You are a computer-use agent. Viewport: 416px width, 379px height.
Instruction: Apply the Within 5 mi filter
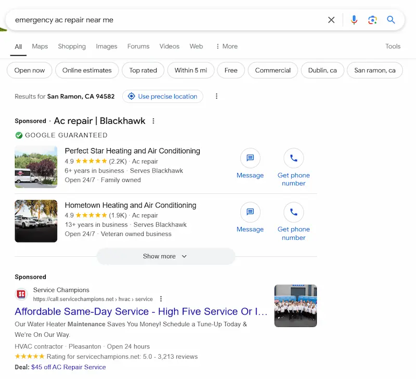[191, 70]
